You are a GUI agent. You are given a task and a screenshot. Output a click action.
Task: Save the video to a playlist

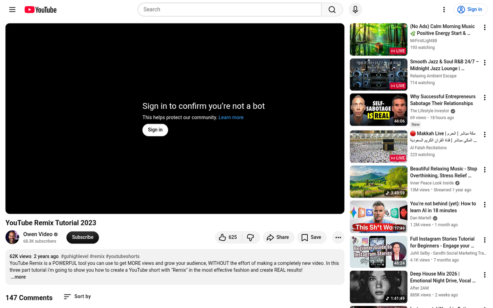pyautogui.click(x=311, y=237)
